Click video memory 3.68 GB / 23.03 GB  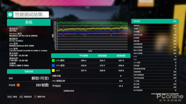(18, 56)
